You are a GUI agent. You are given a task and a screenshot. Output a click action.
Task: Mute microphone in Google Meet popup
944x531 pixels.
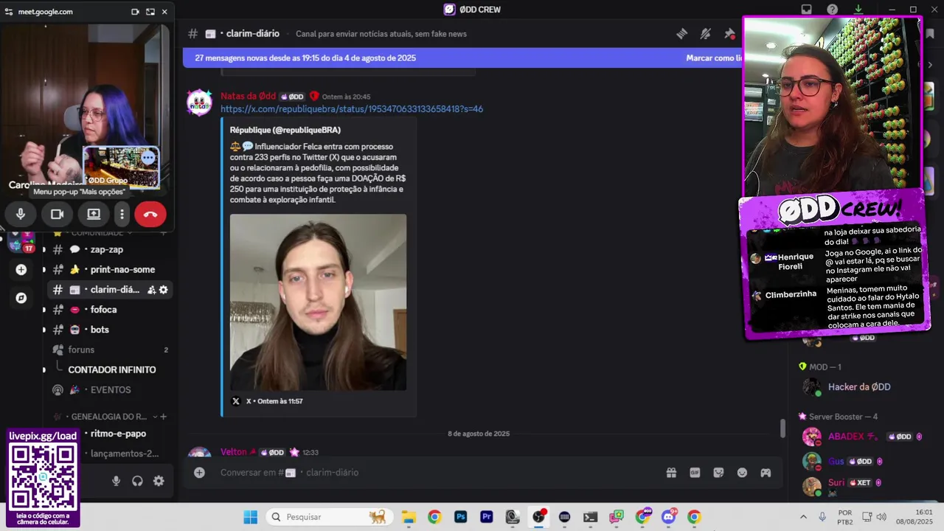(x=21, y=214)
